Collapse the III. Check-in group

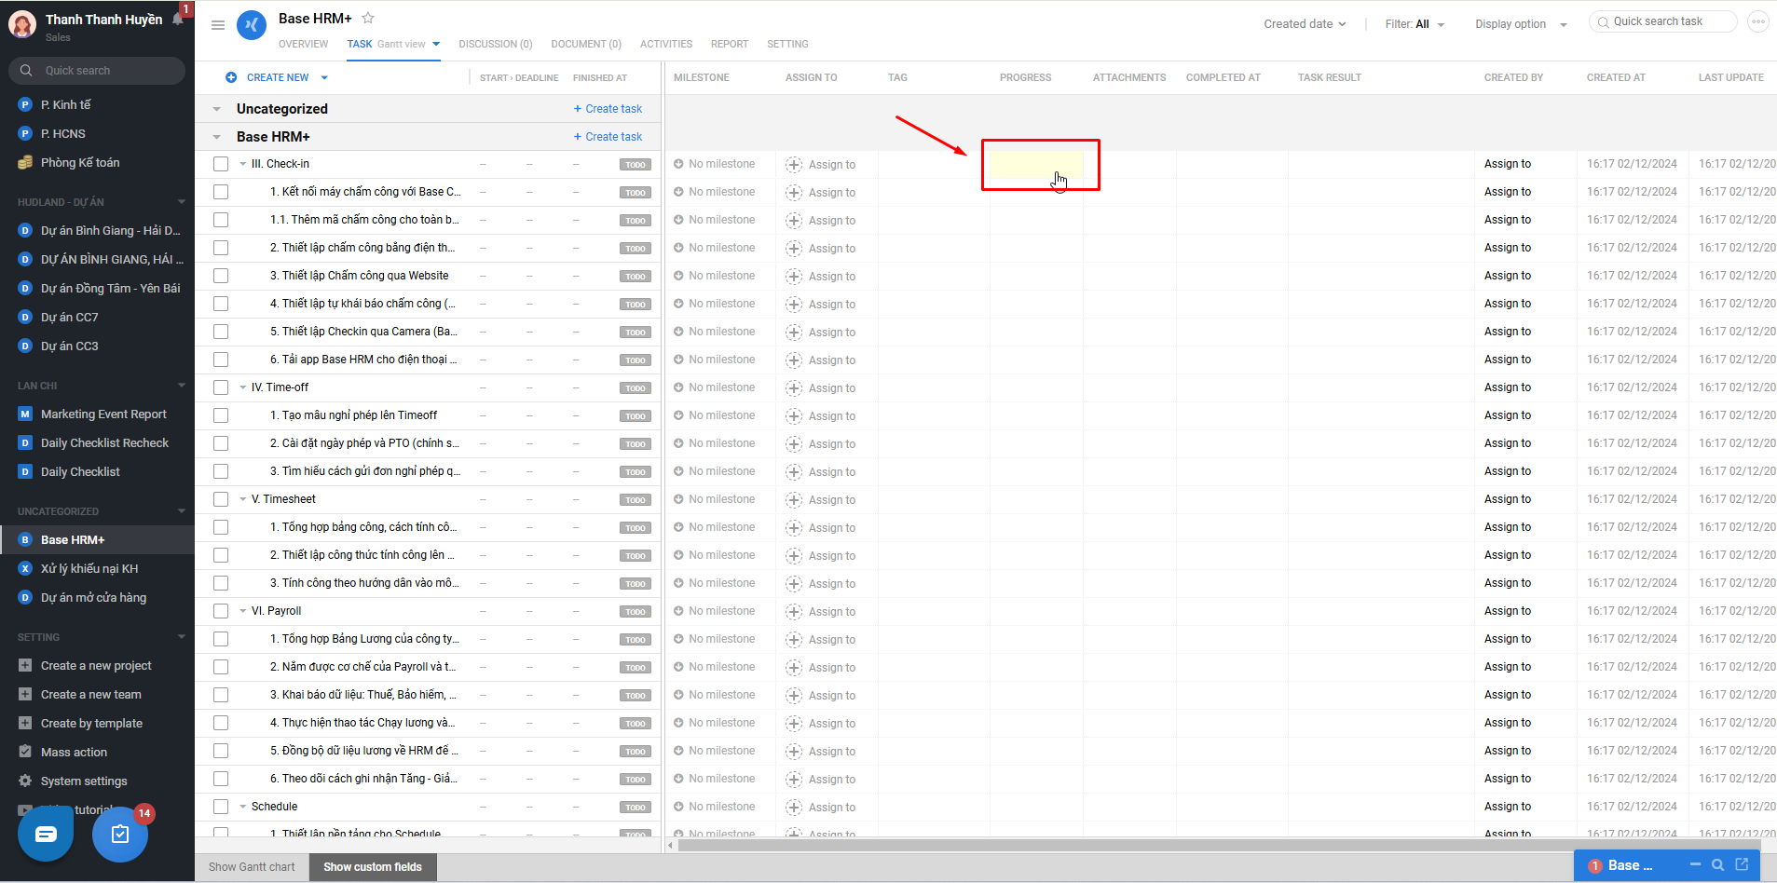(243, 164)
